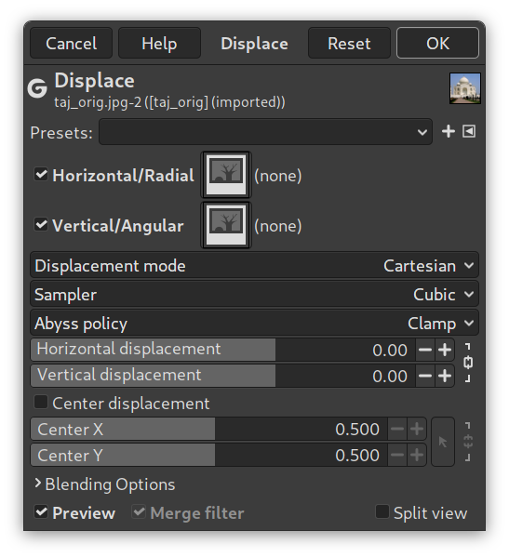Increase Vertical displacement with plus
This screenshot has width=509, height=557.
(445, 376)
